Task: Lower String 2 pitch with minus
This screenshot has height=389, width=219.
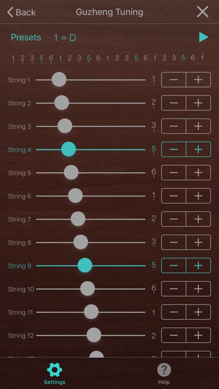Action: pyautogui.click(x=174, y=103)
